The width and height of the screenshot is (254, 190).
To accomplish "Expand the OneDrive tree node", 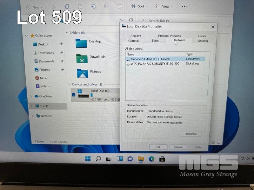I will coord(31,96).
